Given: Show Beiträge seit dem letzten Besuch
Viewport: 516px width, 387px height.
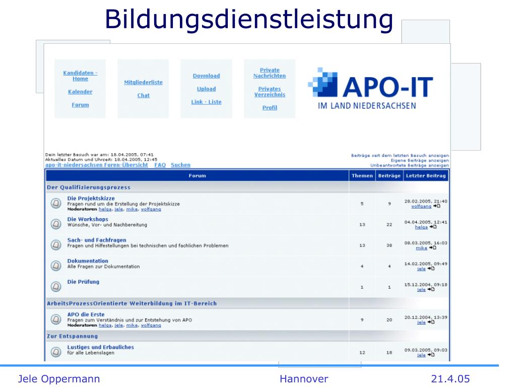Looking at the screenshot, I should (x=400, y=155).
